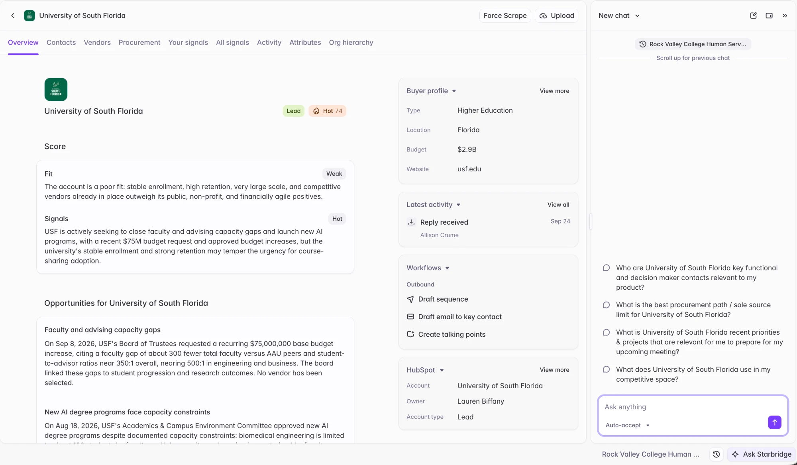Click the Force Scrape button
The width and height of the screenshot is (797, 465).
(505, 16)
